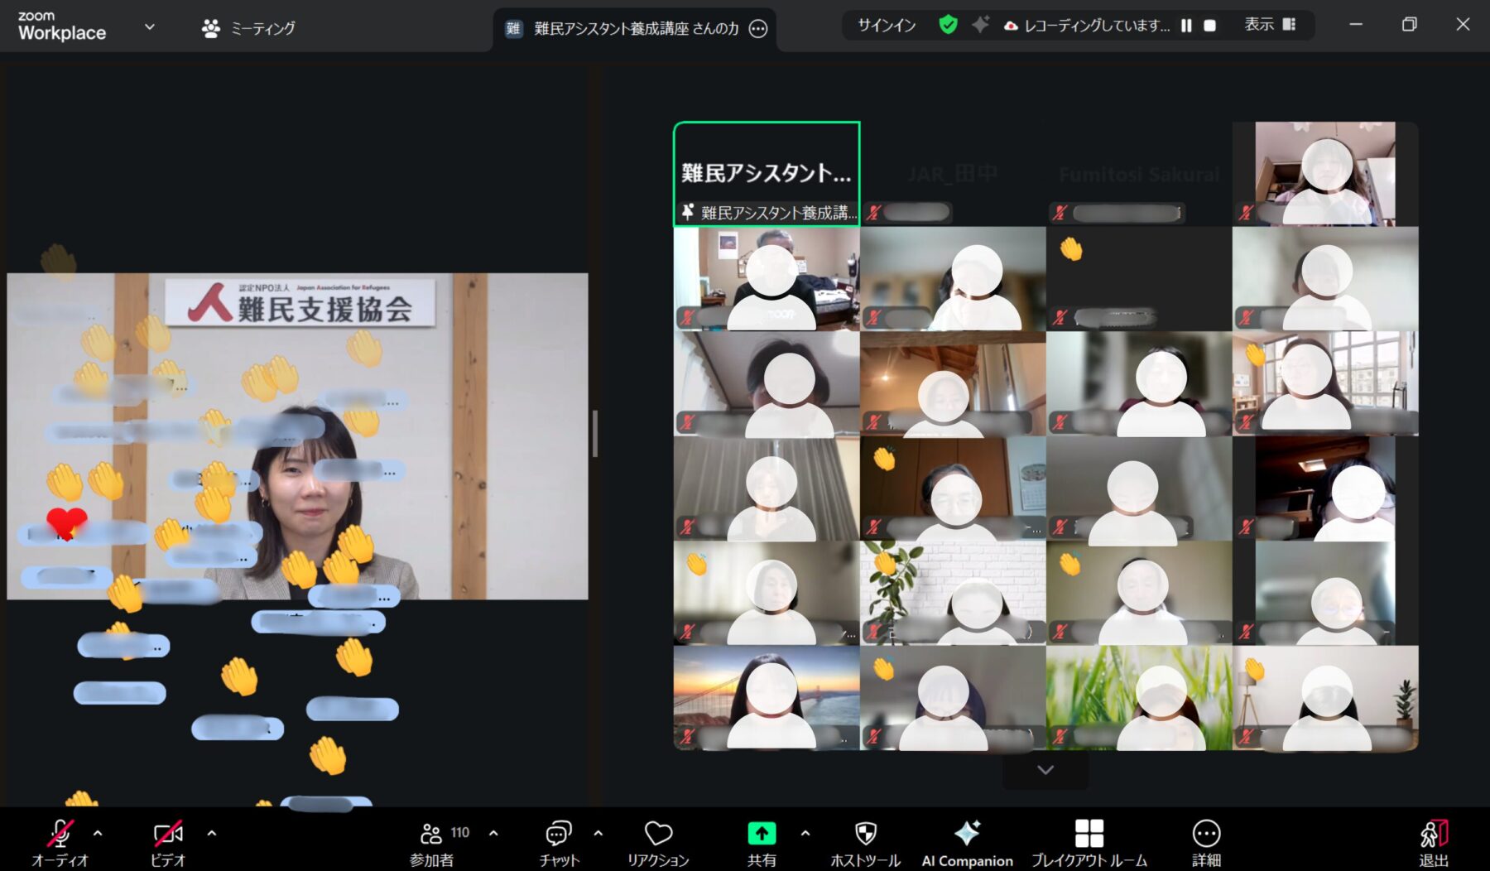Open the 詳細 (more) options
The image size is (1490, 871).
pos(1205,840)
